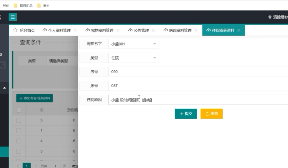The height and width of the screenshot is (168, 288).
Task: Open the 其他 bookmark folder
Action: [5, 6]
